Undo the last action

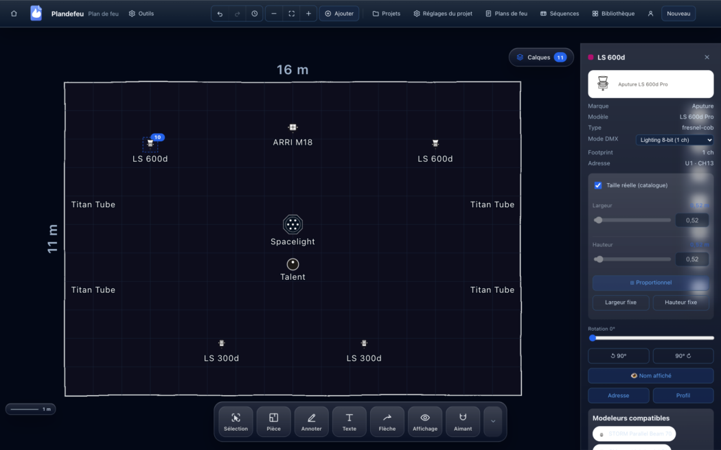[220, 14]
